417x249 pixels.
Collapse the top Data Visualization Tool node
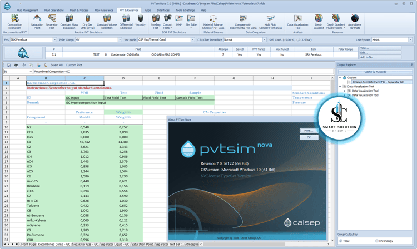tap(340, 86)
